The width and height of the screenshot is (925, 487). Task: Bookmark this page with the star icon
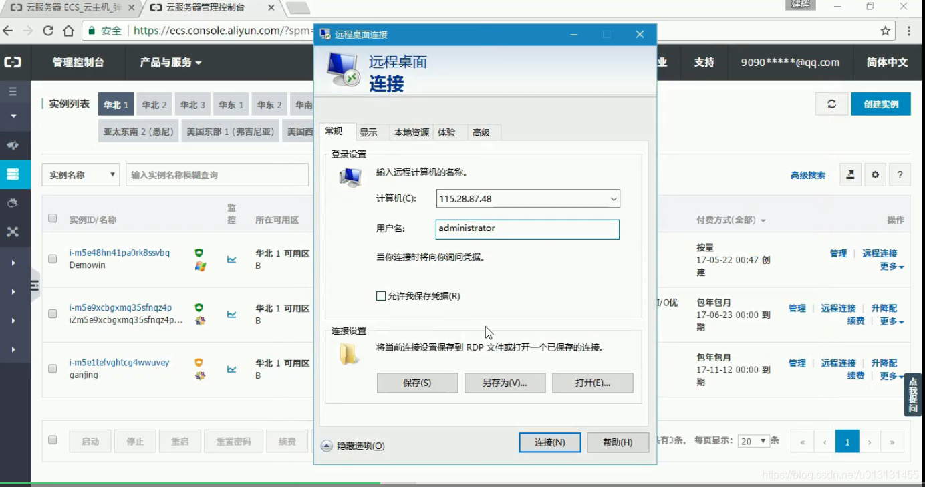point(886,31)
